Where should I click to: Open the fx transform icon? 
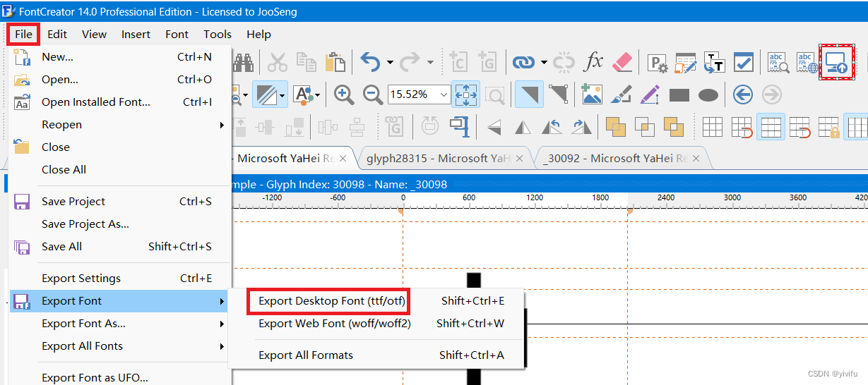[x=594, y=62]
